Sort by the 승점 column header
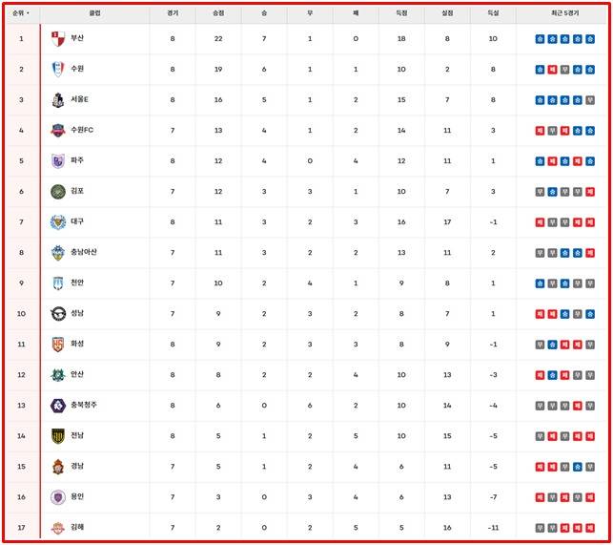The image size is (613, 545). [218, 13]
